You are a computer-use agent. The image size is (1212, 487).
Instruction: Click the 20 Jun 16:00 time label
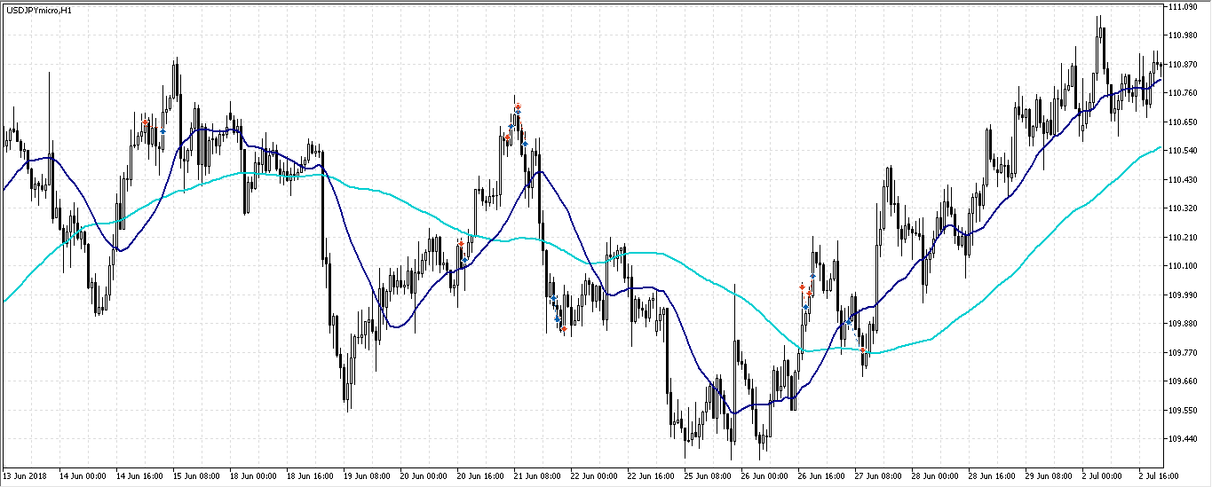pyautogui.click(x=480, y=476)
